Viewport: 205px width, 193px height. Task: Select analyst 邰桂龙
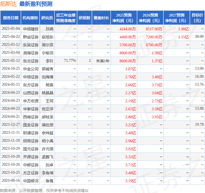tap(47, 117)
